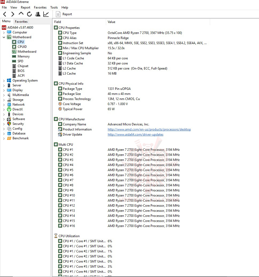The image size is (259, 277).
Task: Select the ACPI icon in tree
Action: coord(14,76)
